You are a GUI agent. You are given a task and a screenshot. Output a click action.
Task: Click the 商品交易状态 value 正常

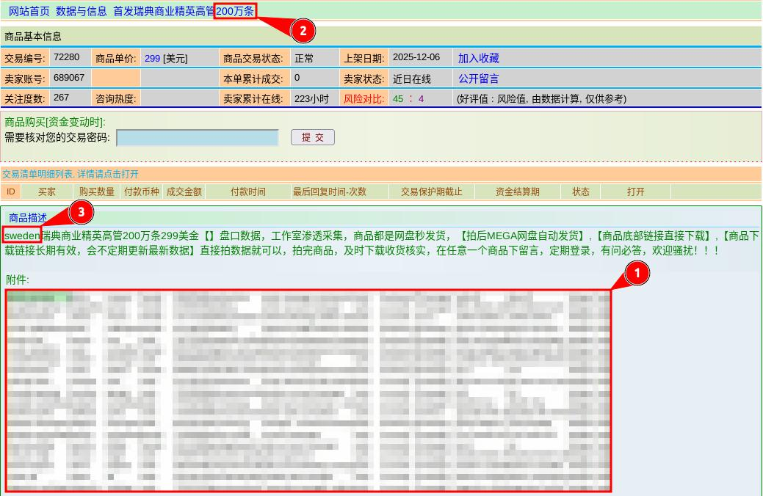(304, 59)
